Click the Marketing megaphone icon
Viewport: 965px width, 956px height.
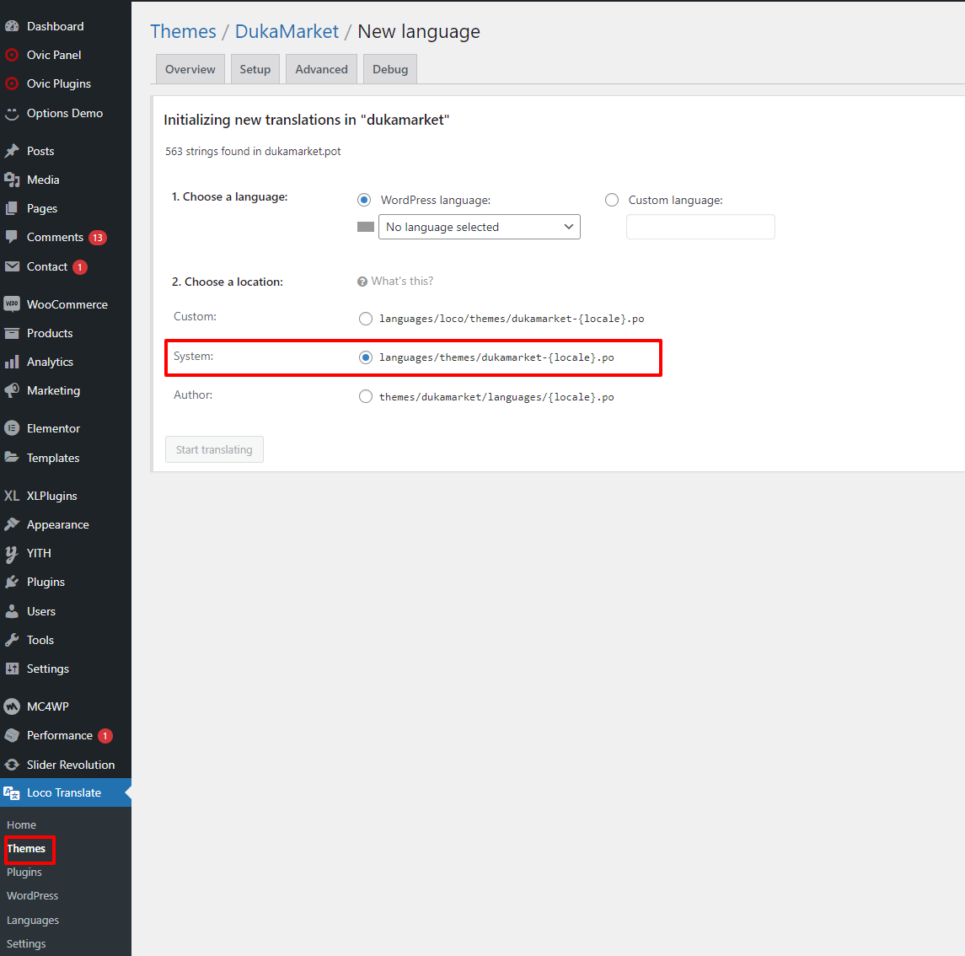(x=12, y=390)
